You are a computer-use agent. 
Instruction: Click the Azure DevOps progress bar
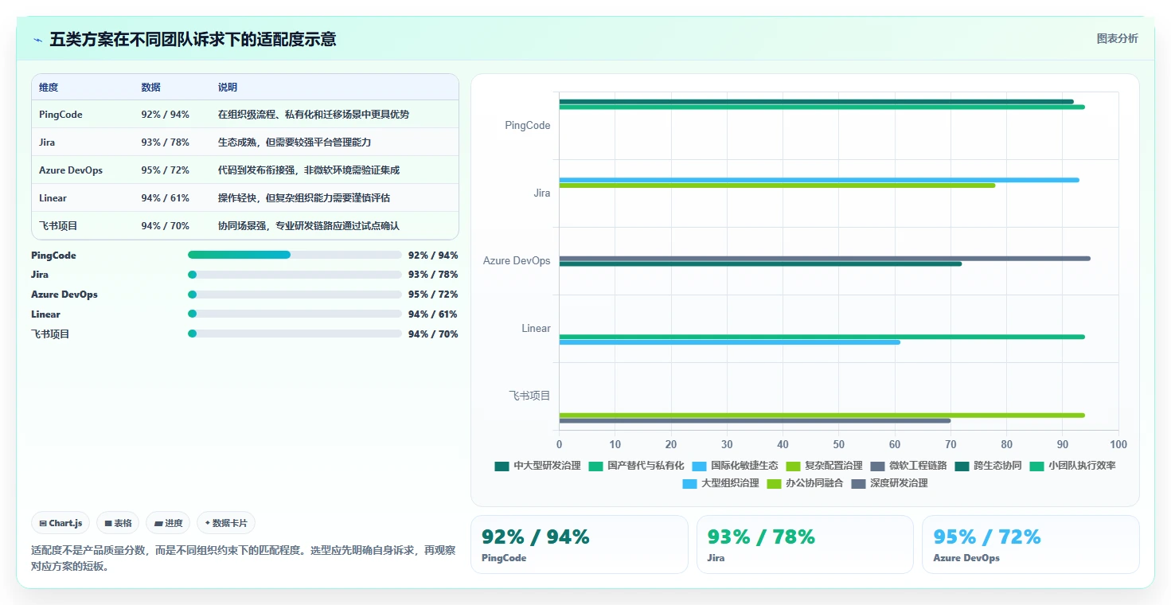pyautogui.click(x=295, y=295)
